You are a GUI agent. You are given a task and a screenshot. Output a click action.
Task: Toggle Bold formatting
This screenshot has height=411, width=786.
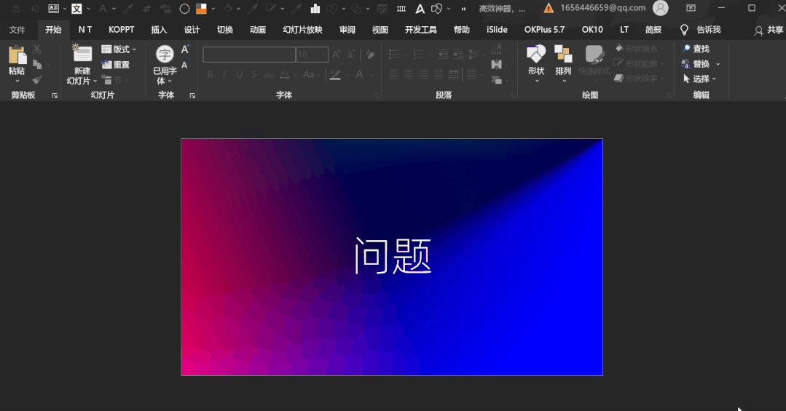click(x=210, y=74)
